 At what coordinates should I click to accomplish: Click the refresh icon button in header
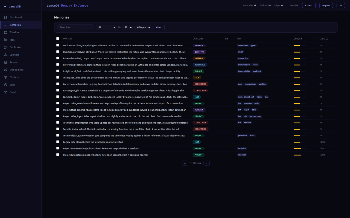coord(341,5)
